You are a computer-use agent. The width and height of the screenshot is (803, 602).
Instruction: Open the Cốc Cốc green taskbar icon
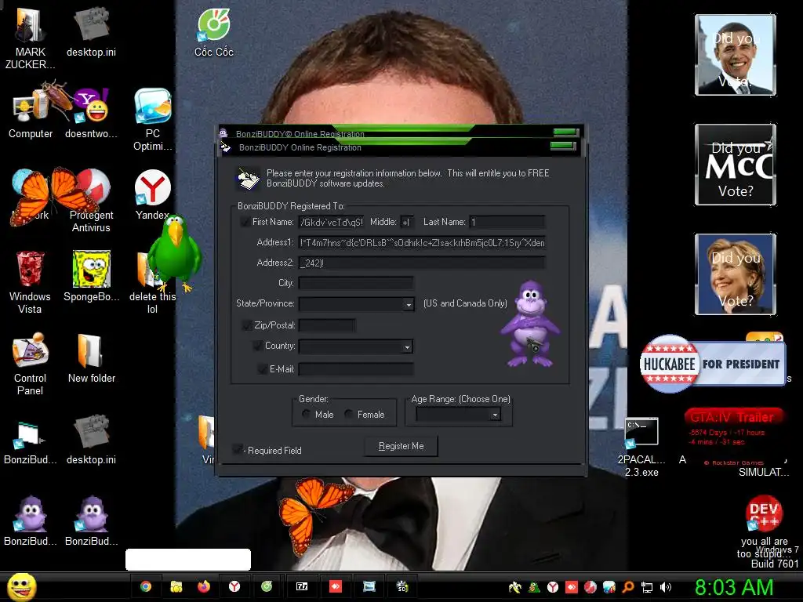point(267,586)
